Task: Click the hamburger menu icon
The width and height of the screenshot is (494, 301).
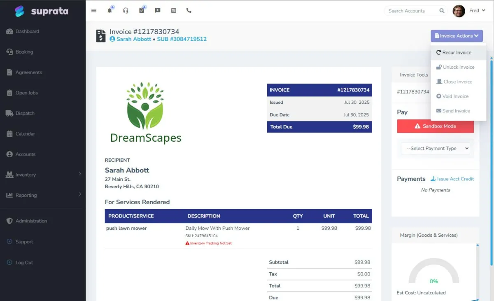Action: tap(94, 11)
